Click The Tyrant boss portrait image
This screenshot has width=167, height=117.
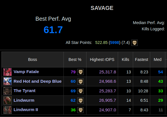[7, 91]
